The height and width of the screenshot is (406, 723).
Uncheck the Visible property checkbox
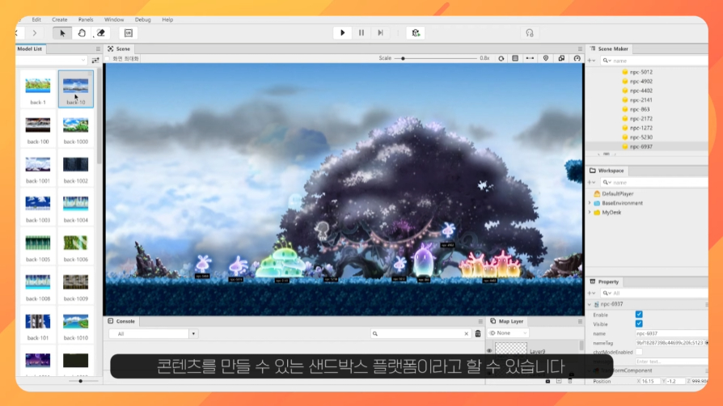tap(639, 324)
